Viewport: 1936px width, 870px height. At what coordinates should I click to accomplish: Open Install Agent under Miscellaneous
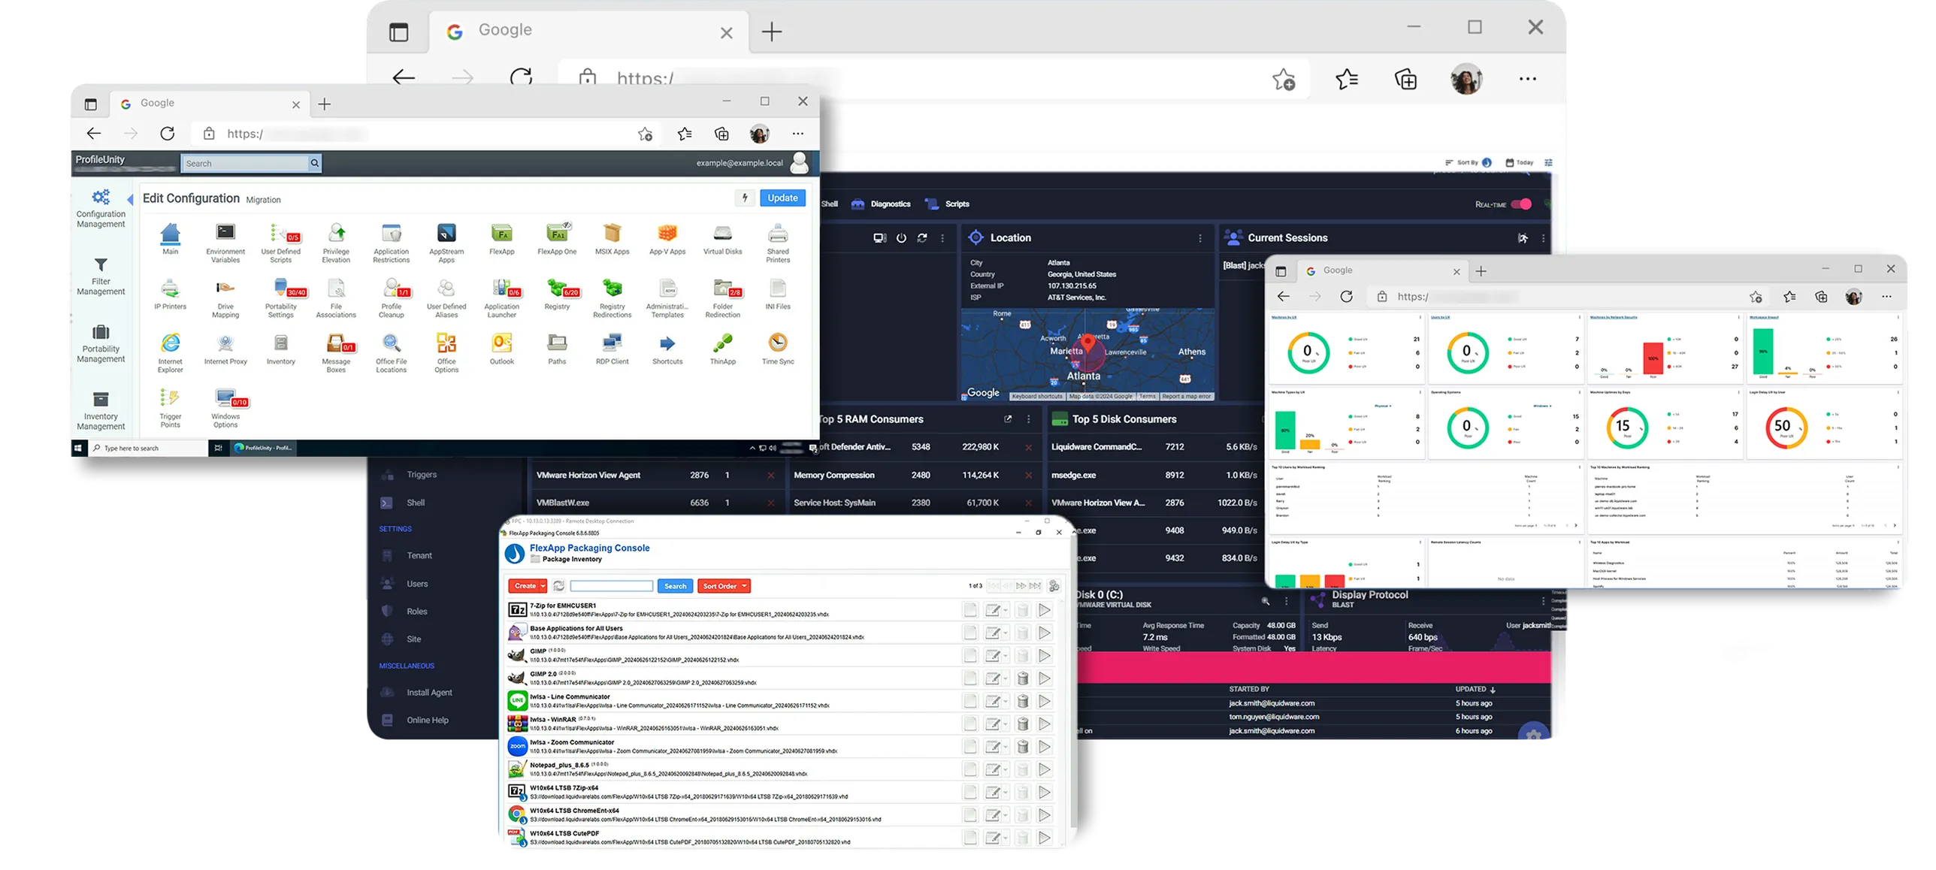click(418, 693)
